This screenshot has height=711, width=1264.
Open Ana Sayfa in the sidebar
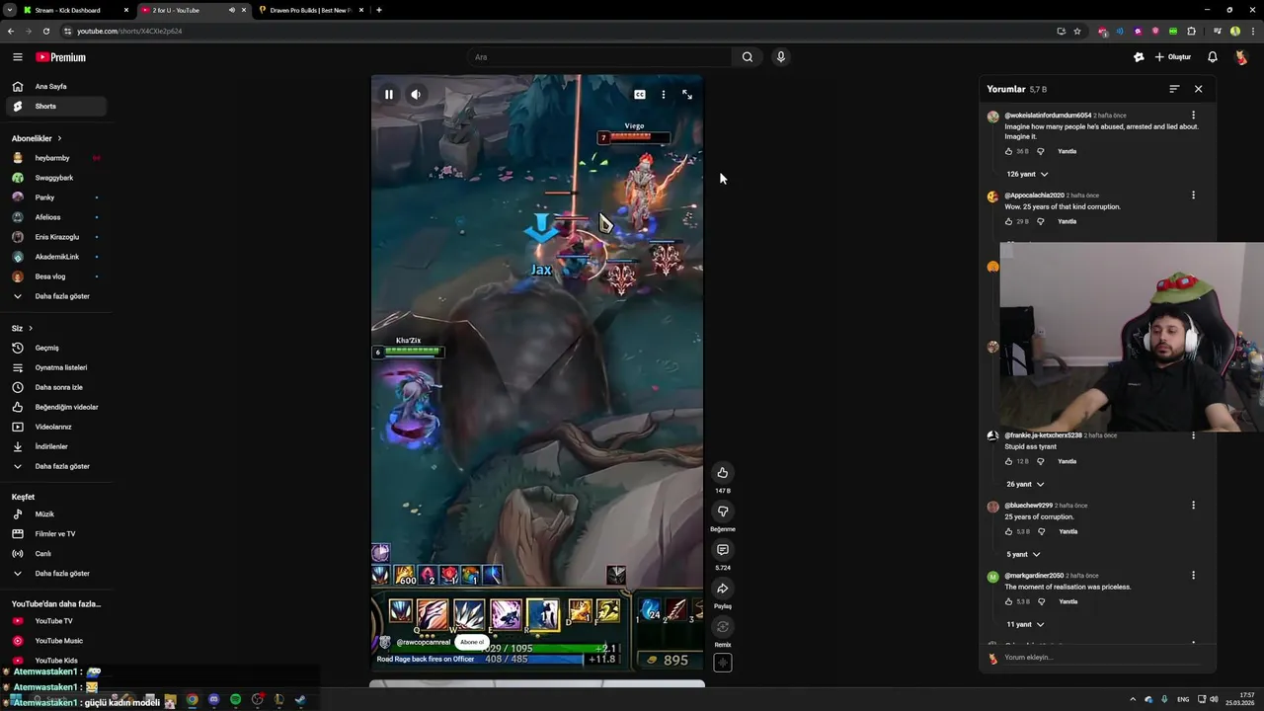pos(55,86)
